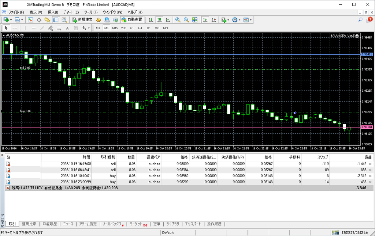Viewport: 375px width, 236px height.
Task: Draw a vertical line on the chart
Action: coord(25,28)
